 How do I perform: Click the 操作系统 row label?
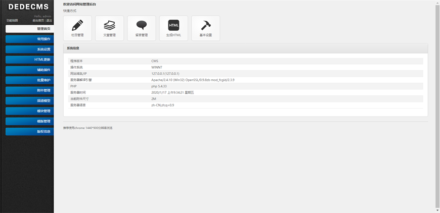tap(76, 67)
